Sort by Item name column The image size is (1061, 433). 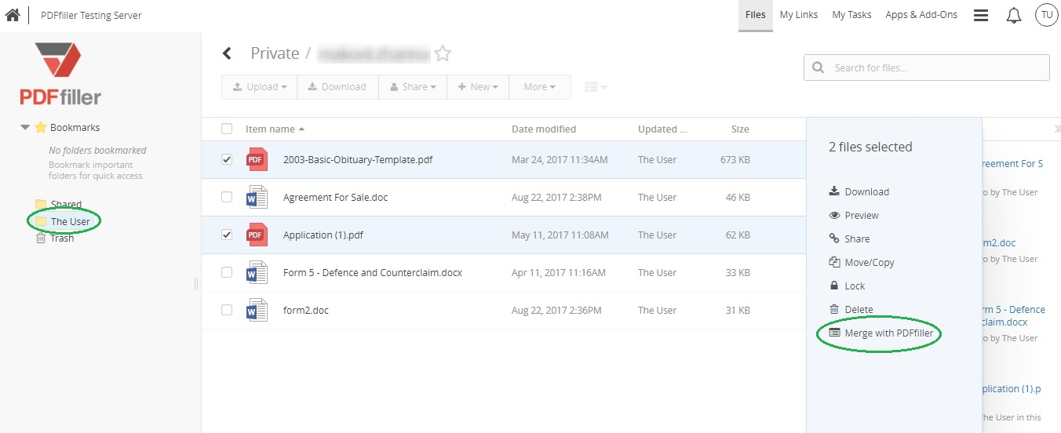[x=275, y=129]
